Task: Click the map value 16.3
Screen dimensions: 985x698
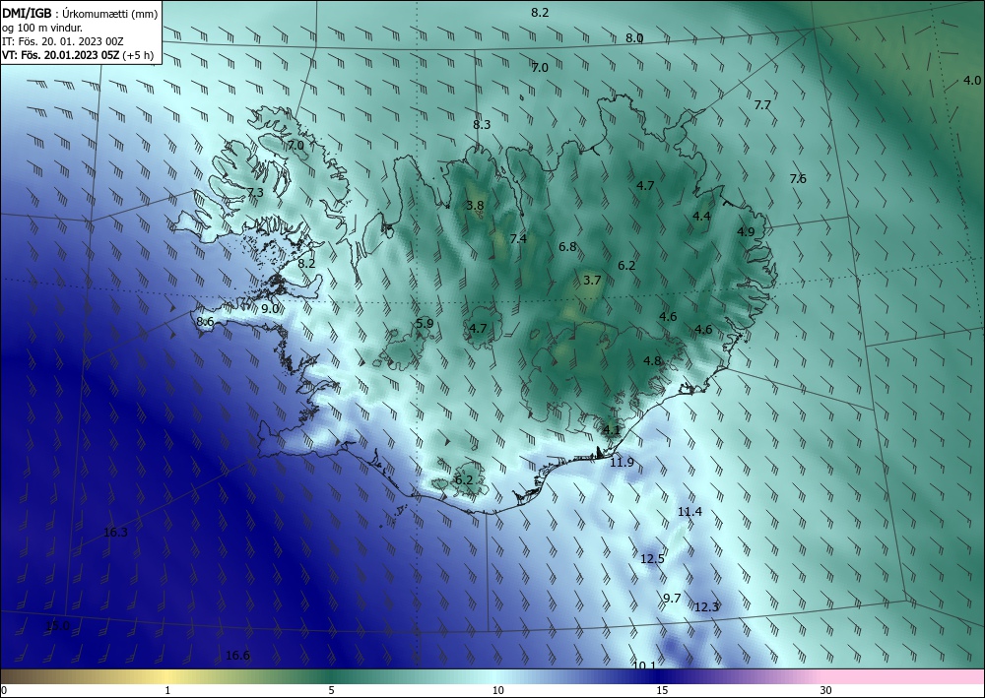Action: [x=115, y=533]
